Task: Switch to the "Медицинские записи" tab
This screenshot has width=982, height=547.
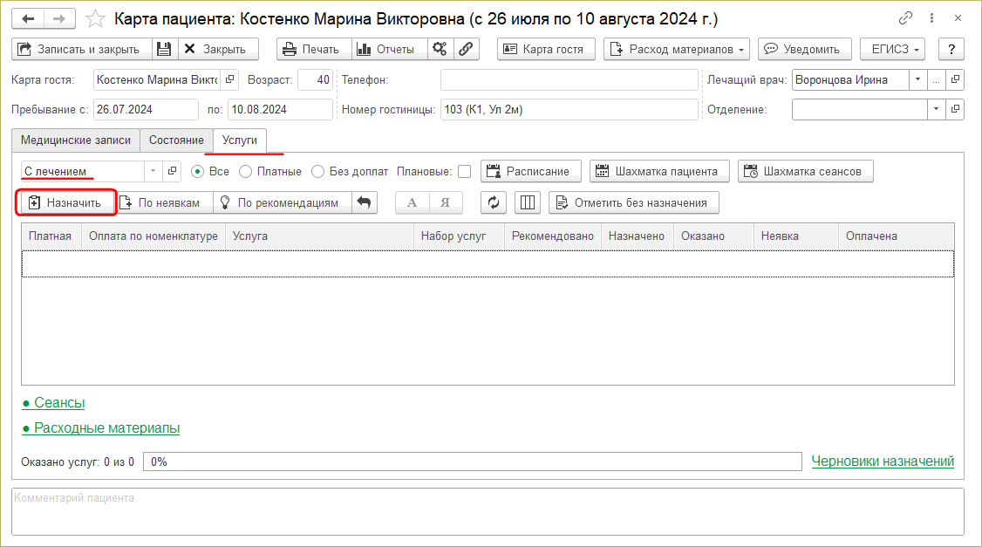Action: pos(76,140)
